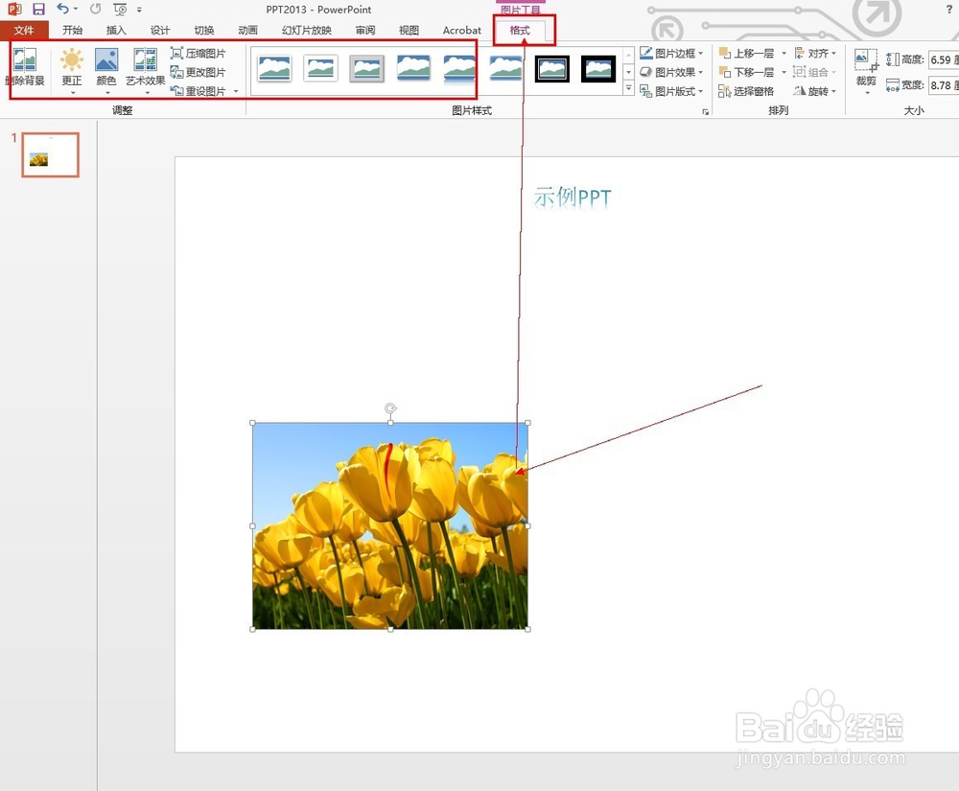Switch to the Review (审阅) tab

[x=365, y=30]
